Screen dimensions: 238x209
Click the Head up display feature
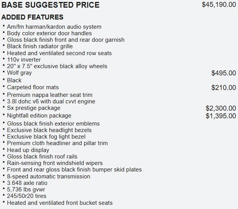pyautogui.click(x=28, y=150)
